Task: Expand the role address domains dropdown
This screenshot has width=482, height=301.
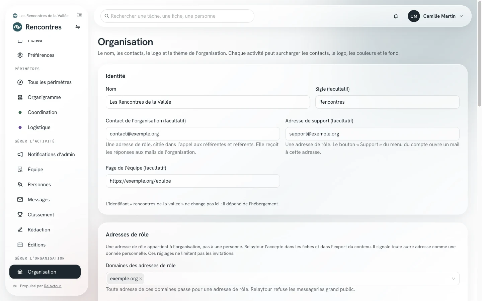Action: pyautogui.click(x=454, y=279)
